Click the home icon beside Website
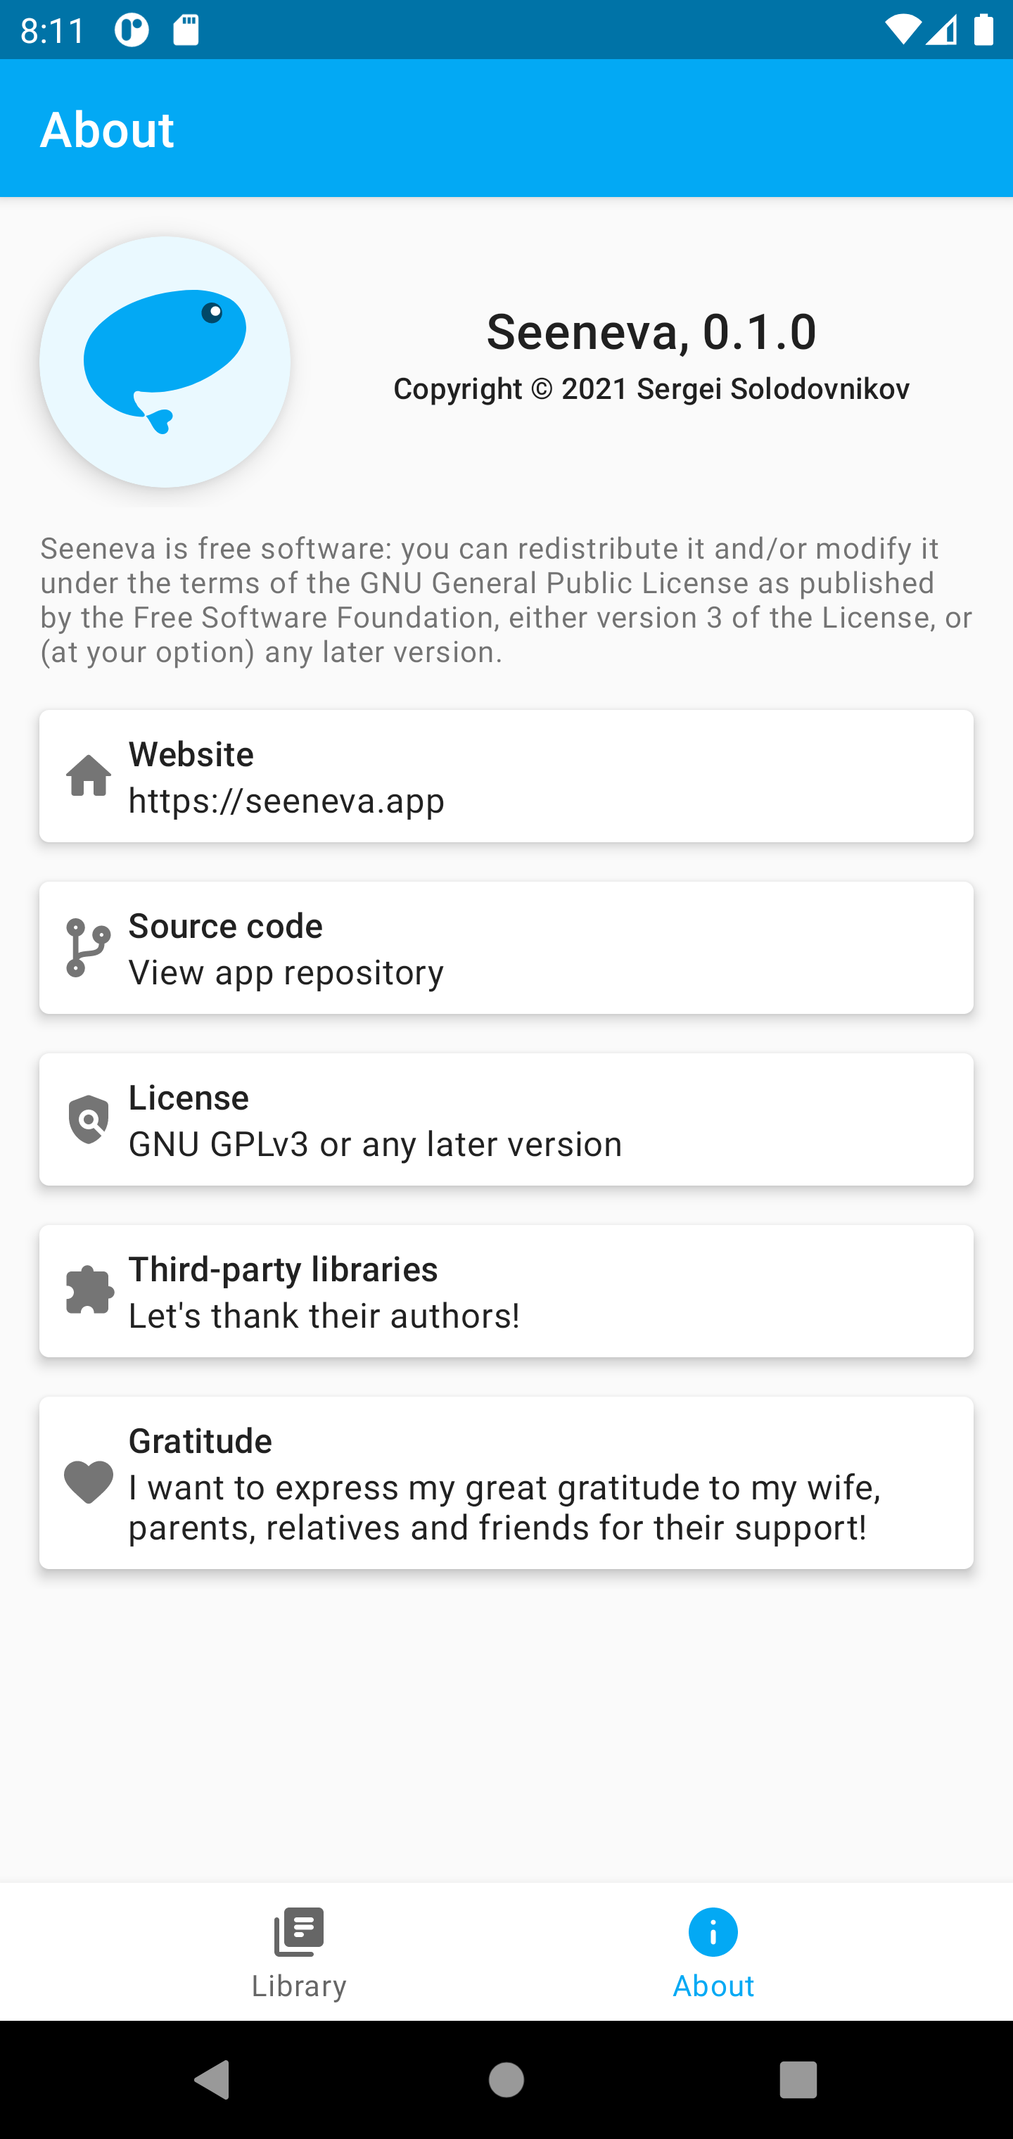1013x2139 pixels. tap(88, 775)
